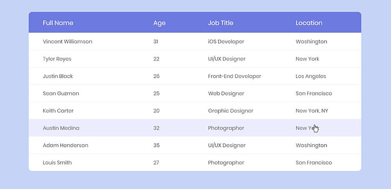Select the Age column header

[159, 23]
